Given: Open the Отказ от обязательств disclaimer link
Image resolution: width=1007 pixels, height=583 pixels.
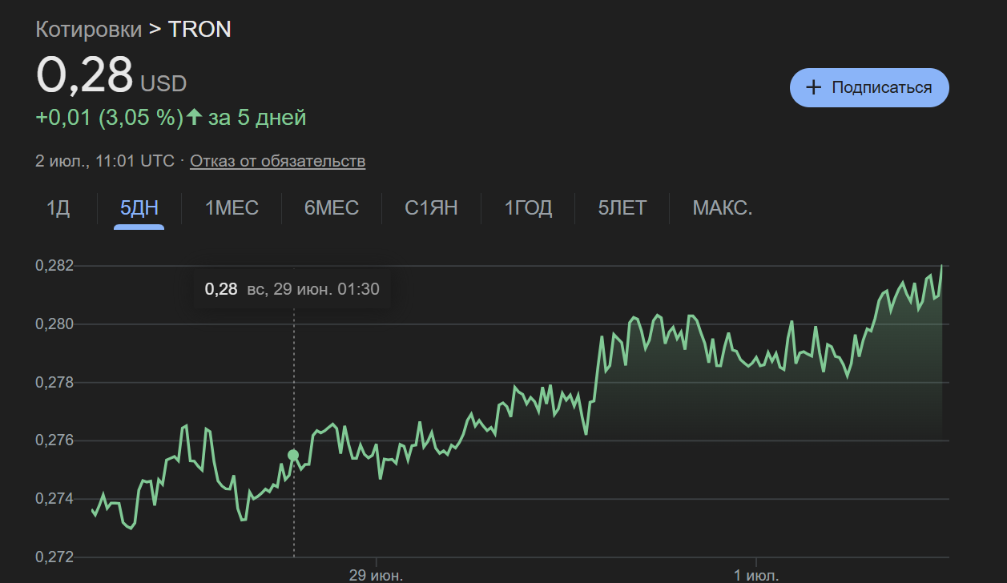Looking at the screenshot, I should [278, 161].
